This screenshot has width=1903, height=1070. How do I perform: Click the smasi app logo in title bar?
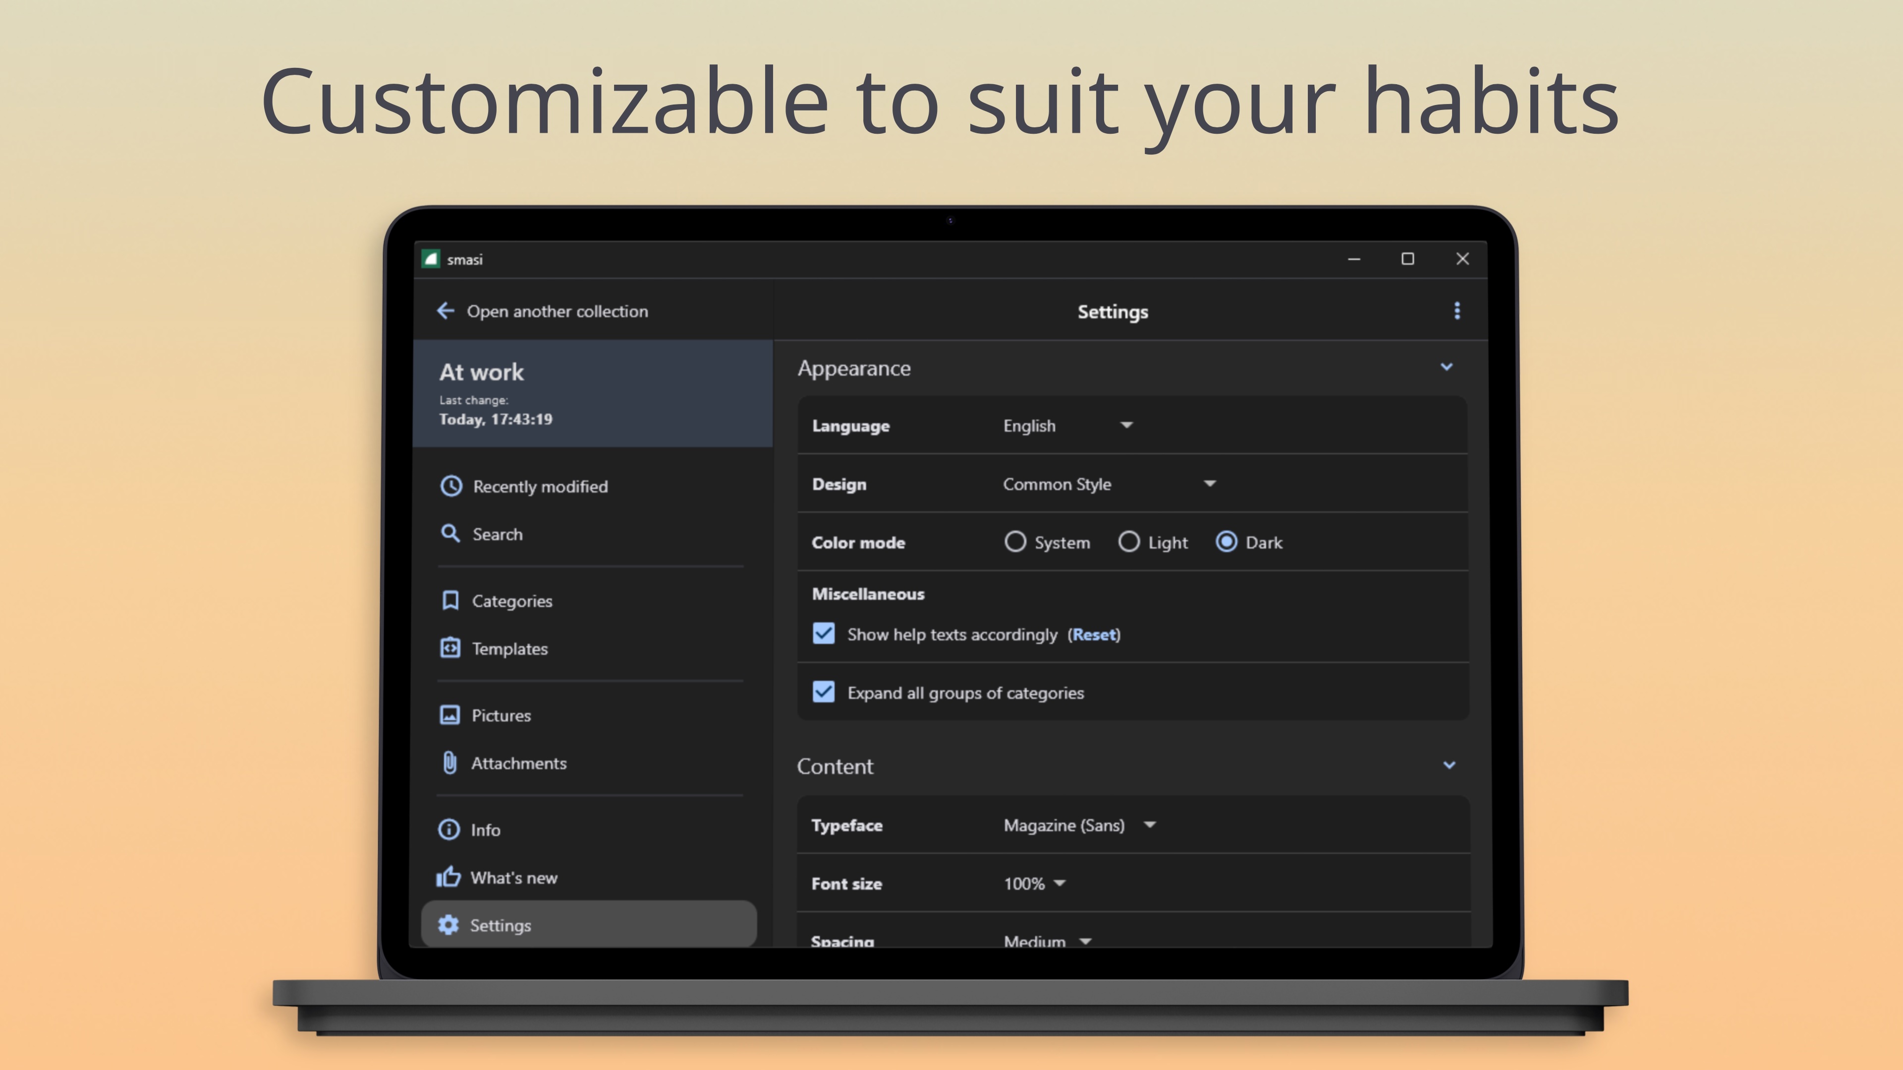coord(431,259)
